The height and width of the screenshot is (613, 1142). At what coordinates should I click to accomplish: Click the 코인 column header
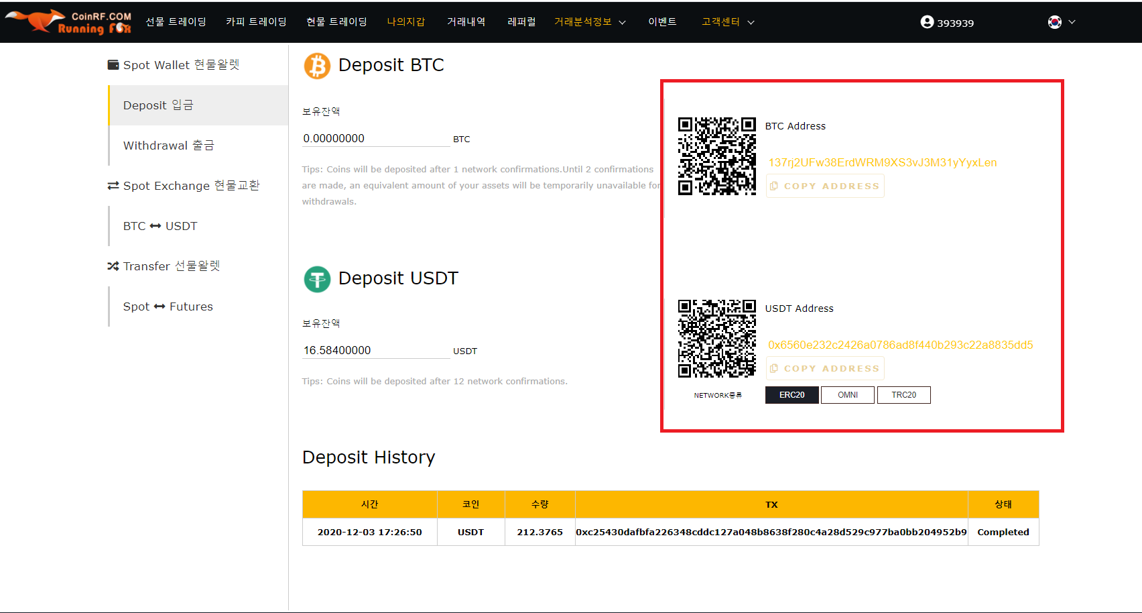pos(471,504)
